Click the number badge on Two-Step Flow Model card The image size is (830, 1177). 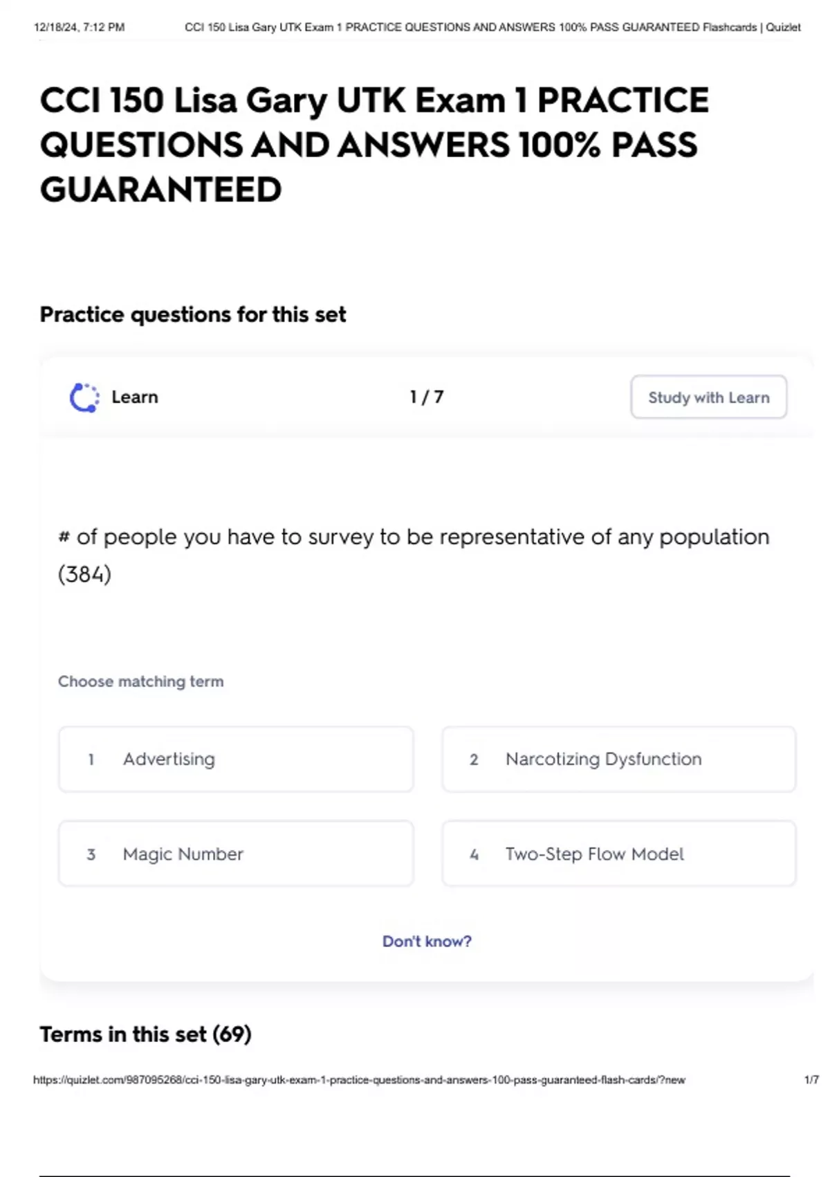[474, 854]
